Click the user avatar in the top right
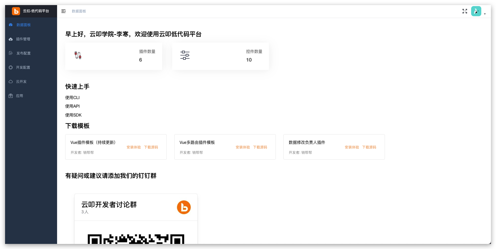The width and height of the screenshot is (496, 249). click(x=476, y=11)
